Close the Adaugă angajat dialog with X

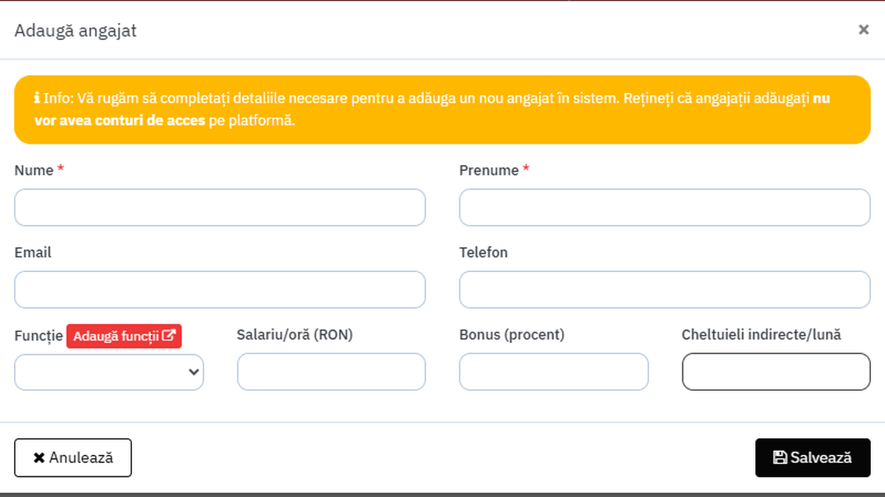coord(863,29)
